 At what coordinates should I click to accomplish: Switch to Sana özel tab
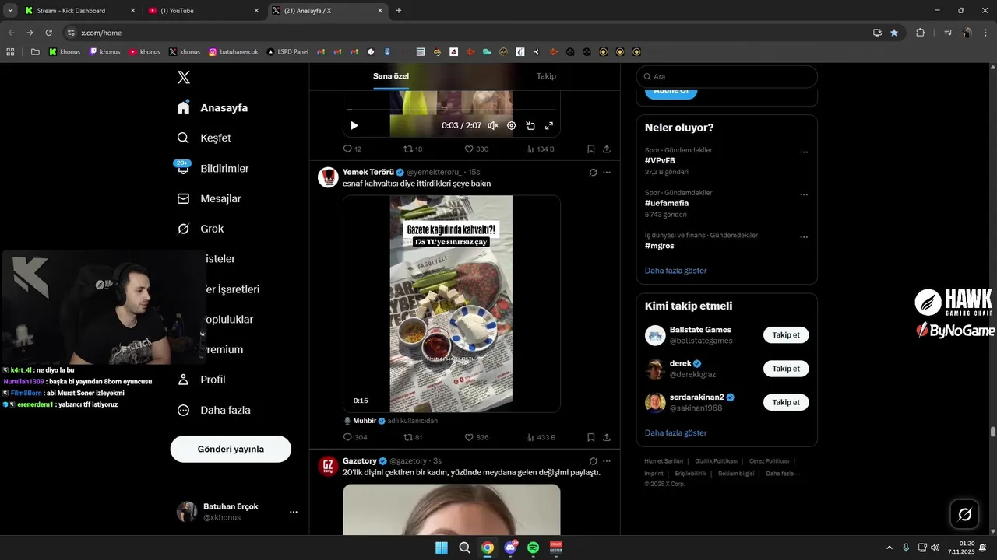click(391, 76)
